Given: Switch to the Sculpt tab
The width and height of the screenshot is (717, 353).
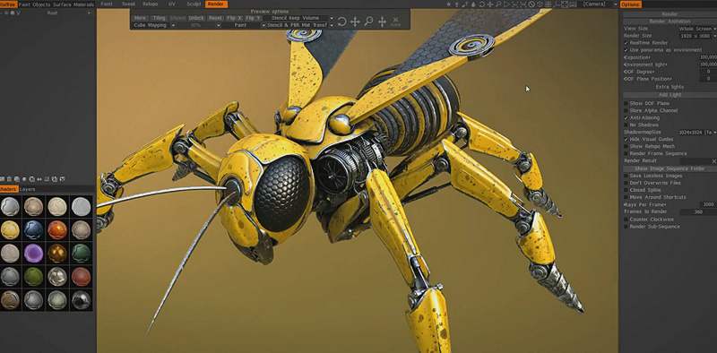Looking at the screenshot, I should click(194, 4).
